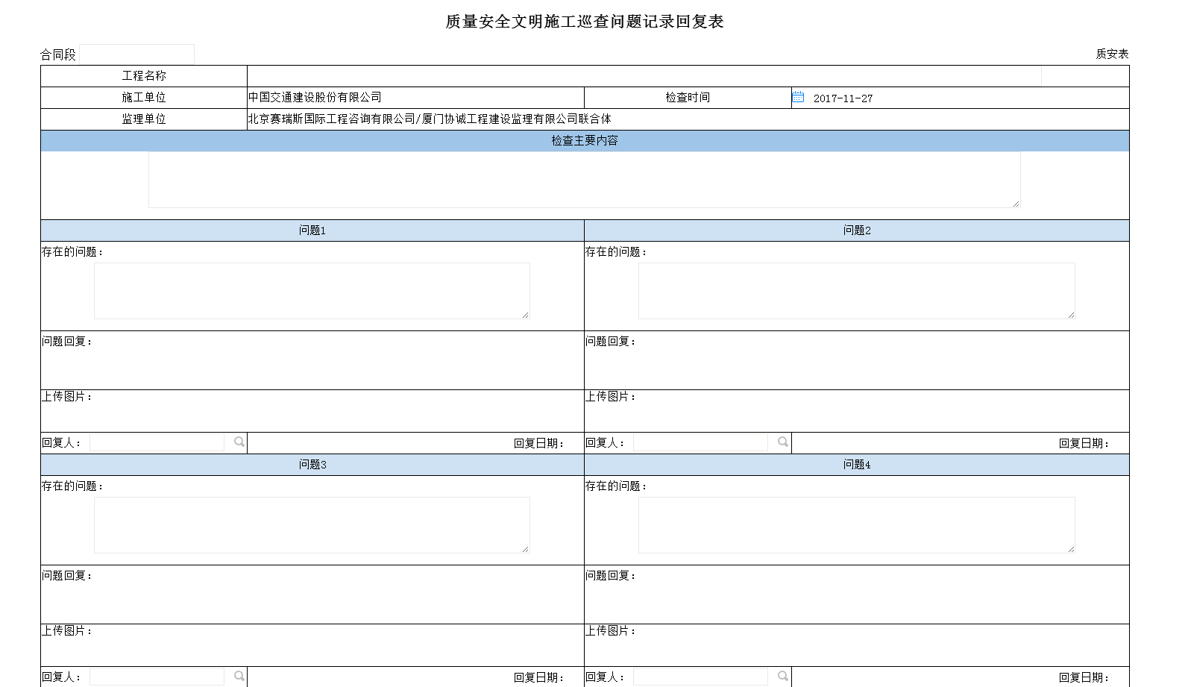Viewport: 1188px width, 687px height.
Task: Click resize handle of 检查主要内容 text area
Action: coord(1016,204)
